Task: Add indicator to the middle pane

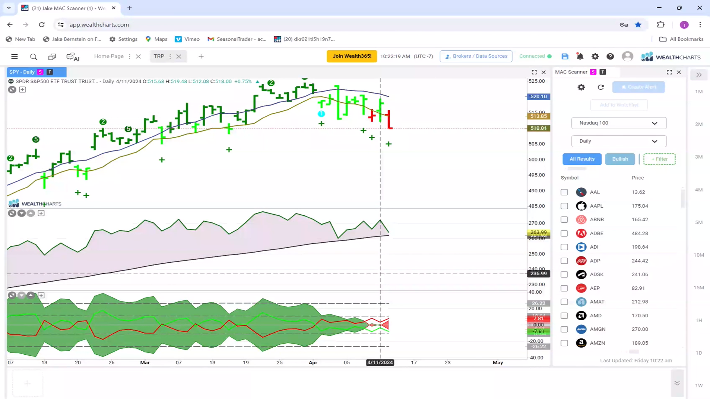Action: [x=41, y=213]
